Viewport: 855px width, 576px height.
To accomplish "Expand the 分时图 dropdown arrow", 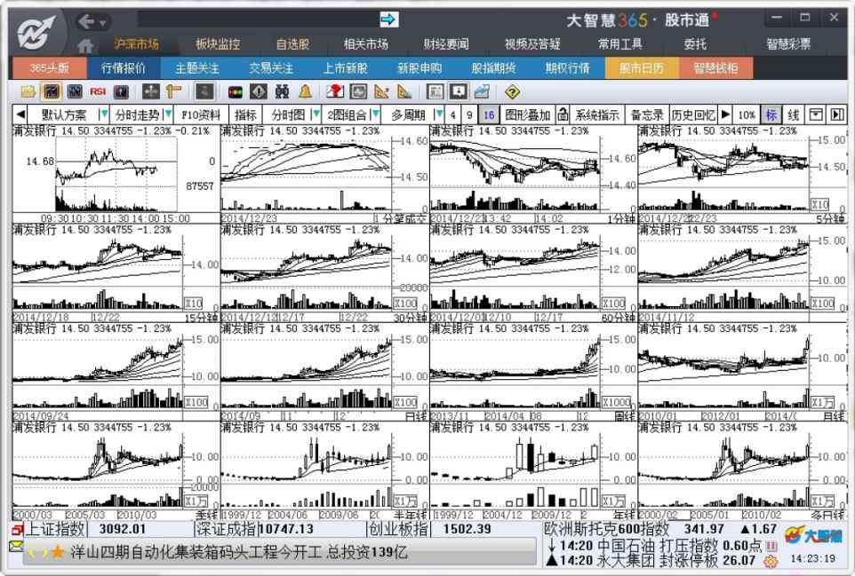I will tap(316, 114).
